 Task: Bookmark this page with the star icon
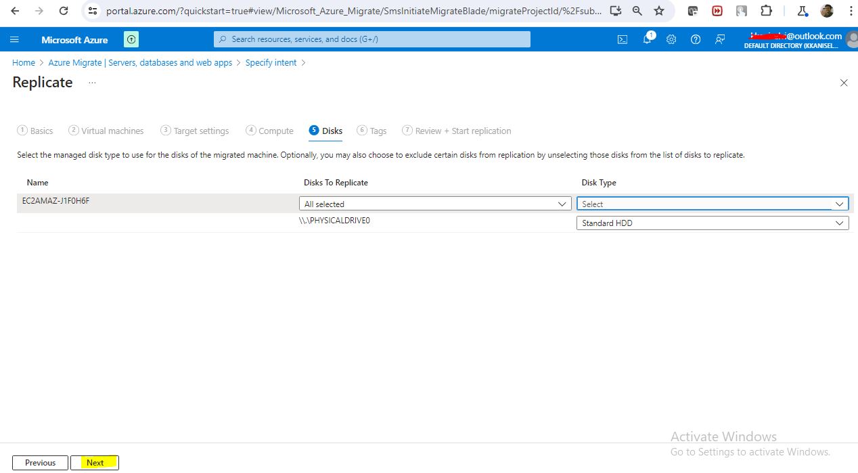click(659, 11)
